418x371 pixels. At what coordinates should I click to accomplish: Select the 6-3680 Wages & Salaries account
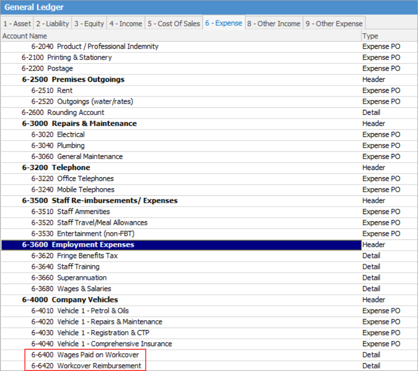71,289
